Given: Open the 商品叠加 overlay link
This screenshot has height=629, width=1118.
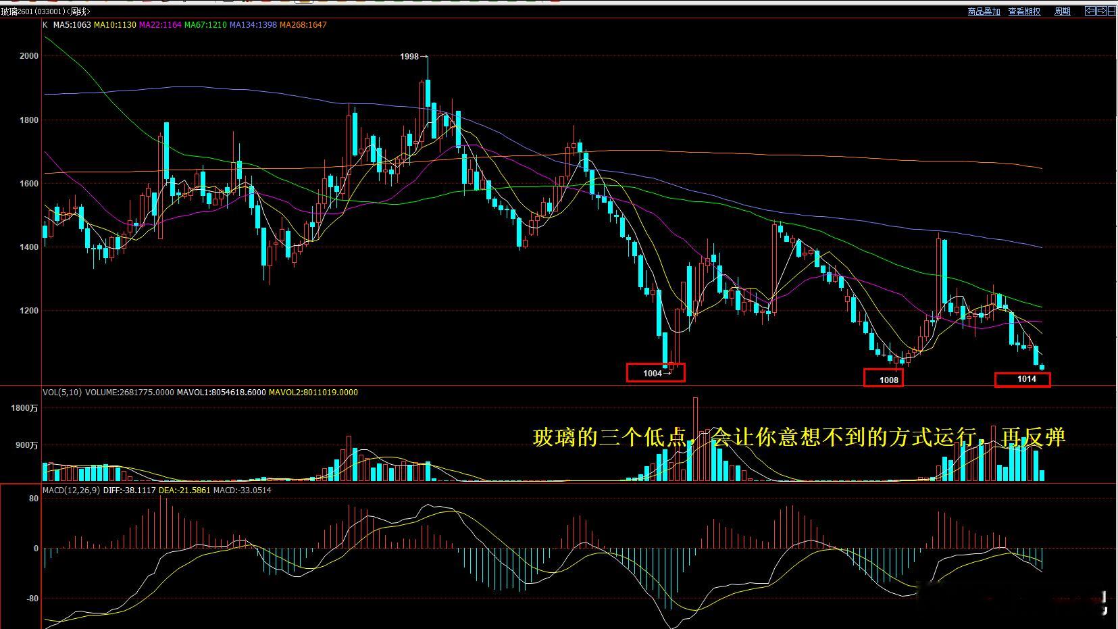Looking at the screenshot, I should point(984,11).
